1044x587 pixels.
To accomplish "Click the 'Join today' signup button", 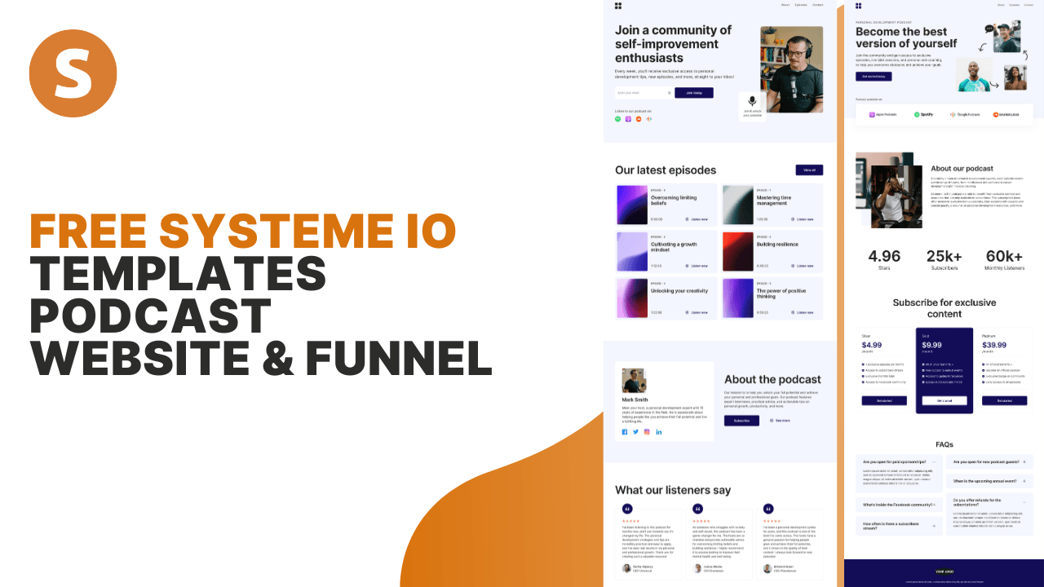I will point(692,92).
